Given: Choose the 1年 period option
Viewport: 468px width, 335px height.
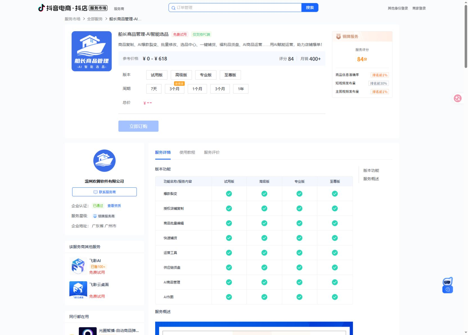Looking at the screenshot, I should (x=241, y=89).
